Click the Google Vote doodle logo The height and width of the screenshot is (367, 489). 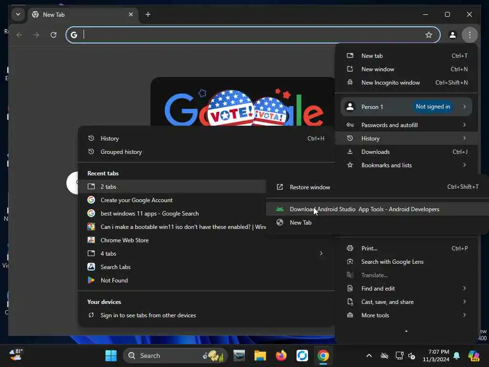click(244, 108)
